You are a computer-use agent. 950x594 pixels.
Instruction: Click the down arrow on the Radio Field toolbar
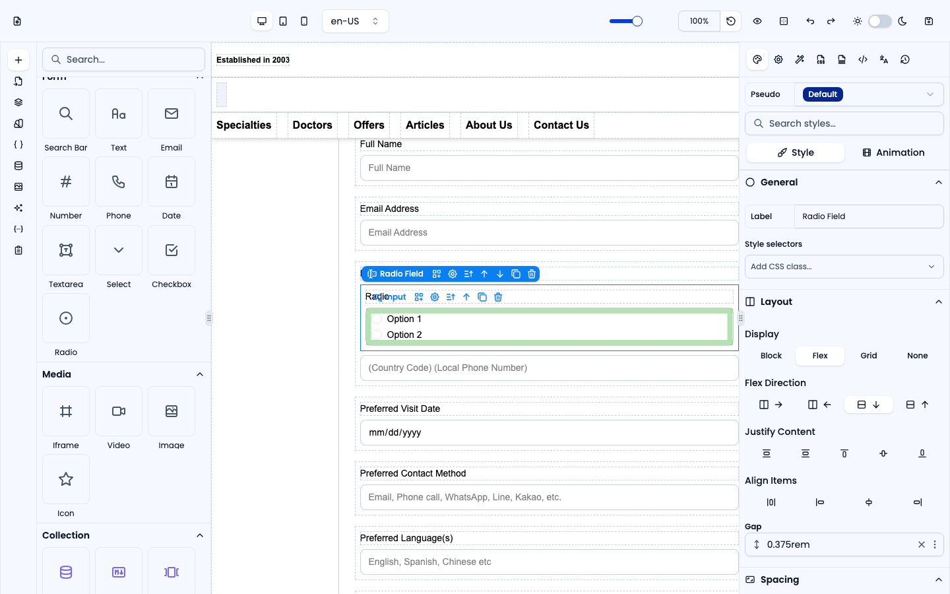click(x=500, y=274)
